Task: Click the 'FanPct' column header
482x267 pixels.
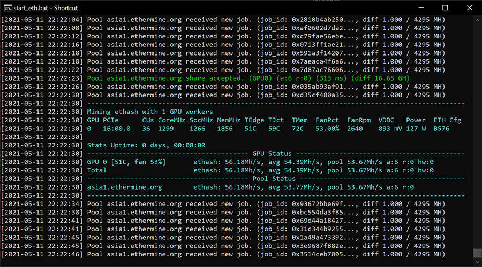Action: point(327,120)
